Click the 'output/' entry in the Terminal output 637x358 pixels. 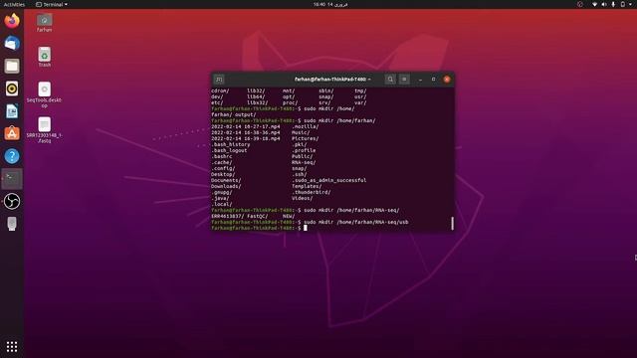click(245, 115)
